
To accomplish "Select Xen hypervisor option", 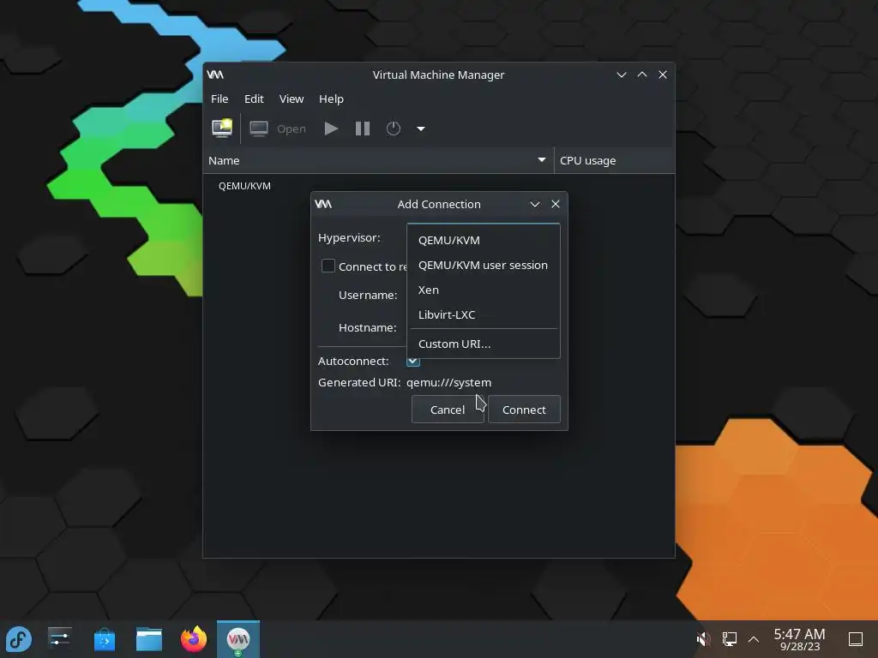I will [x=484, y=290].
